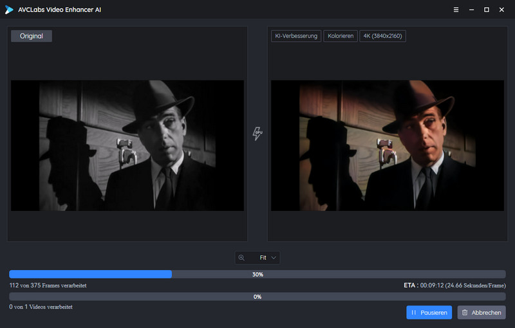Click the GPU lightning bolt icon

pos(257,134)
